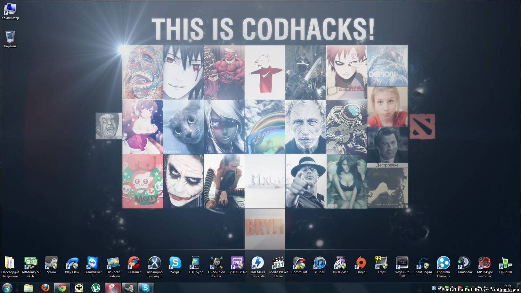The width and height of the screenshot is (521, 293).
Task: Select the Cheat Engine shortcut
Action: [x=423, y=265]
